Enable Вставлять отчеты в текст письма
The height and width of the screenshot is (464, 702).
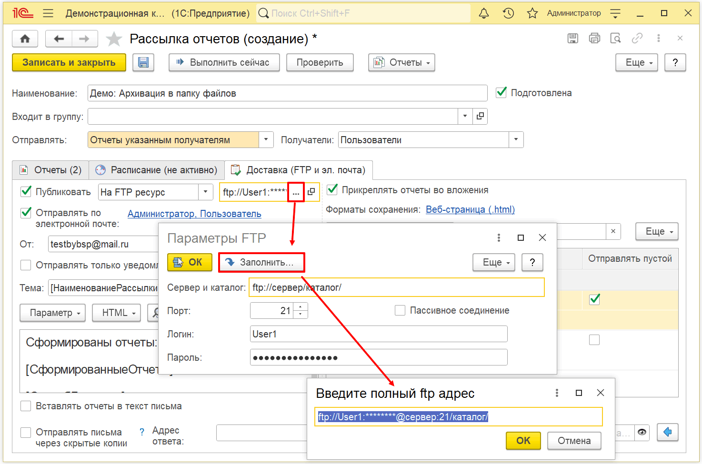click(x=26, y=406)
